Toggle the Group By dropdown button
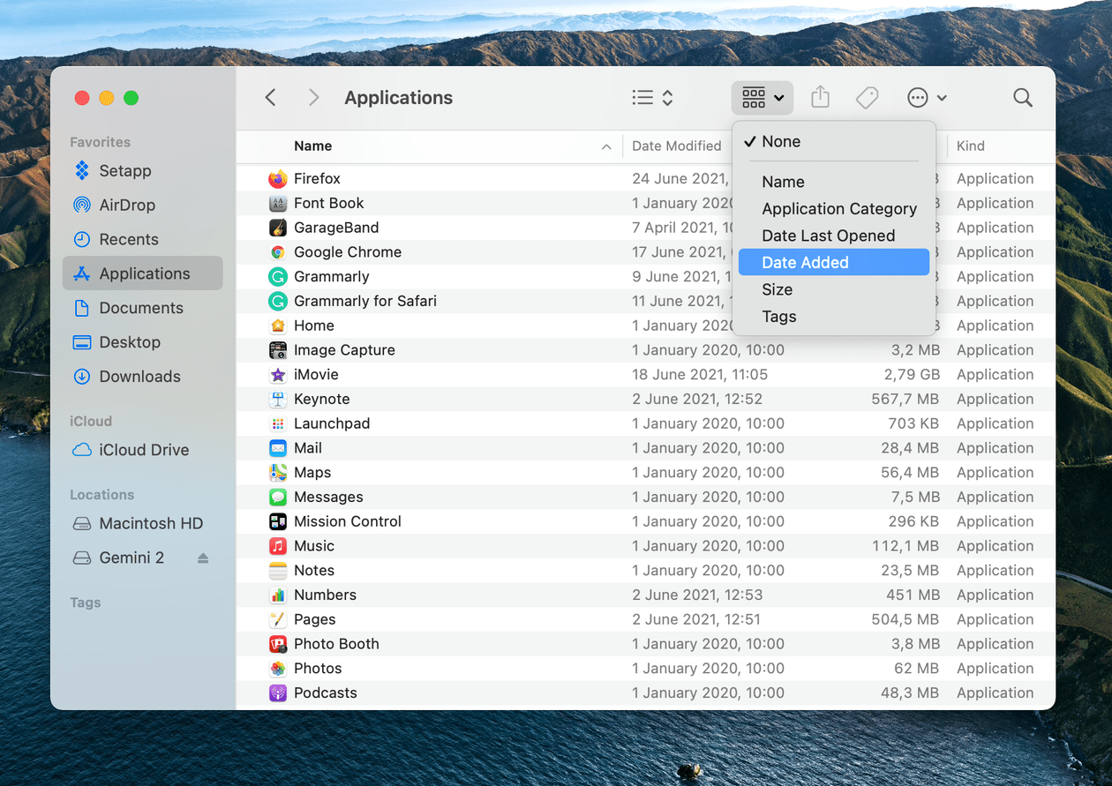Viewport: 1112px width, 786px height. 763,98
